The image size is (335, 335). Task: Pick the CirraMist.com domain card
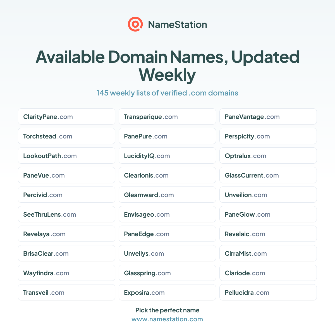tap(268, 253)
